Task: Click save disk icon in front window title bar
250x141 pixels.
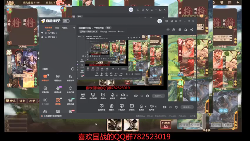Action: pos(172,21)
